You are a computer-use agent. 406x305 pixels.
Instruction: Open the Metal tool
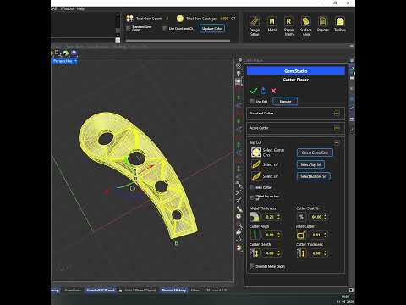pyautogui.click(x=272, y=25)
